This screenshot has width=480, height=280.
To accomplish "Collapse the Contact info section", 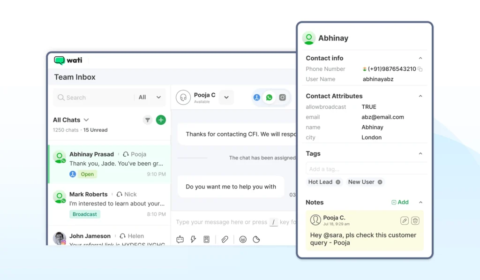I will click(420, 58).
